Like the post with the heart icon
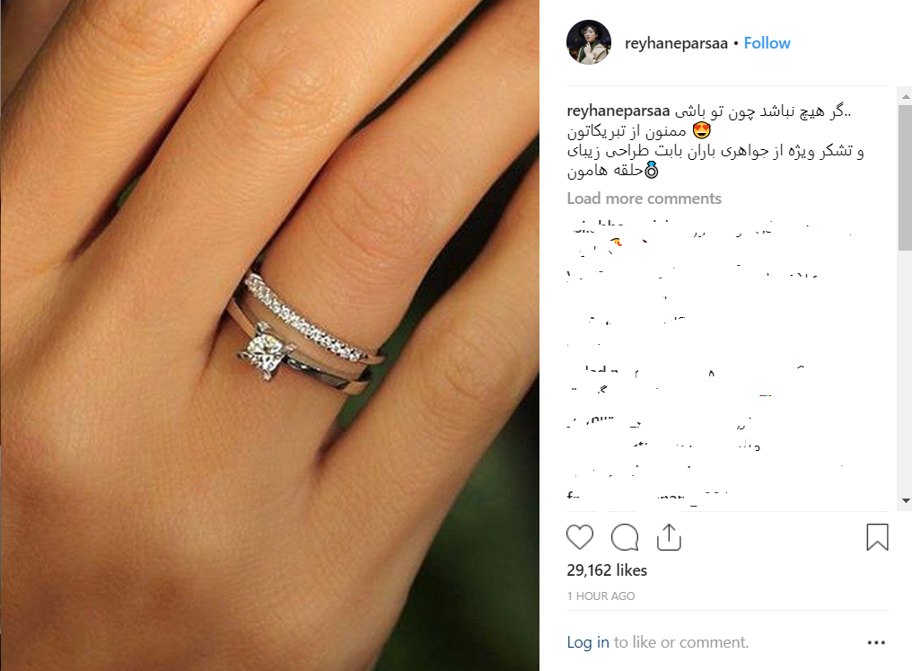The width and height of the screenshot is (912, 671). tap(579, 536)
